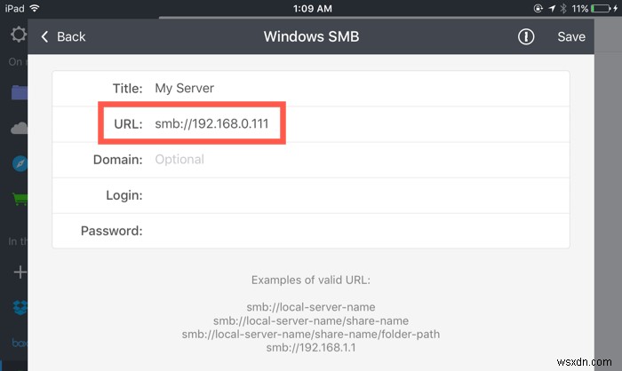The height and width of the screenshot is (371, 622).
Task: Tap the 'Examples of valid URL:' heading
Action: pos(311,280)
